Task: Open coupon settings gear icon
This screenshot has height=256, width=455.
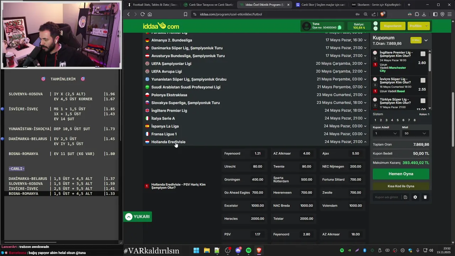Action: (x=415, y=197)
